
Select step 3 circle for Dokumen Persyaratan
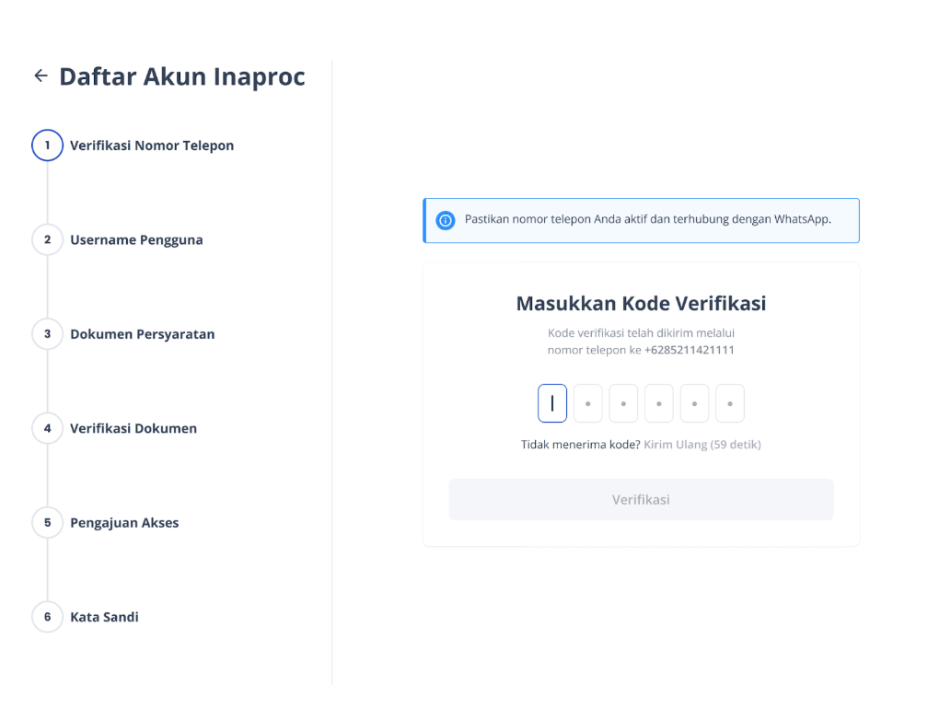[x=47, y=334]
